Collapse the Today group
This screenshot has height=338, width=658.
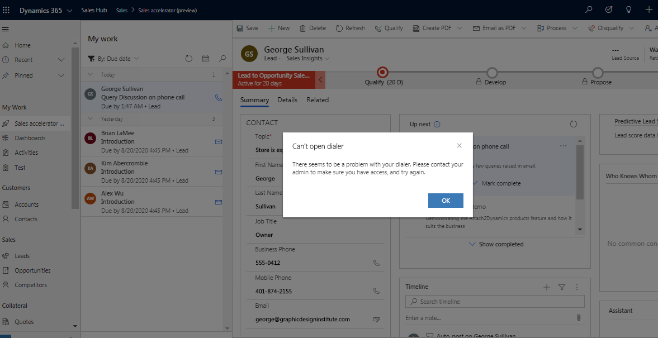tap(90, 74)
